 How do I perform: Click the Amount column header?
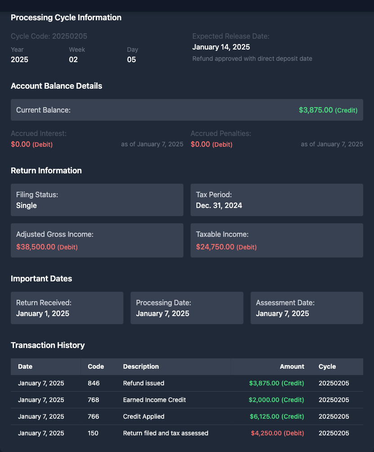pyautogui.click(x=292, y=366)
